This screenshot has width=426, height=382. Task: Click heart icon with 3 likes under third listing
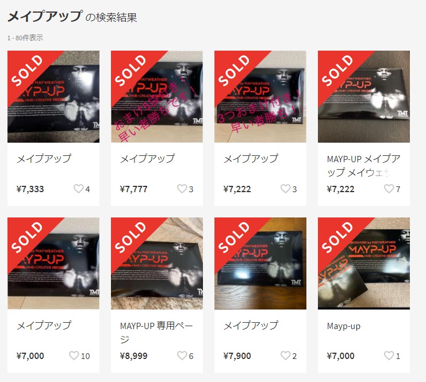click(286, 189)
